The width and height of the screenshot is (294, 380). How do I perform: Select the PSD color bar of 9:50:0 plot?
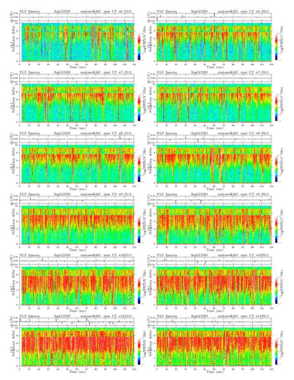277,229
